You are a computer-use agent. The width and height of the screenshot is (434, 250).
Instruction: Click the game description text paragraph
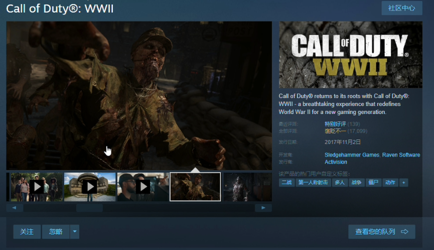pos(344,104)
